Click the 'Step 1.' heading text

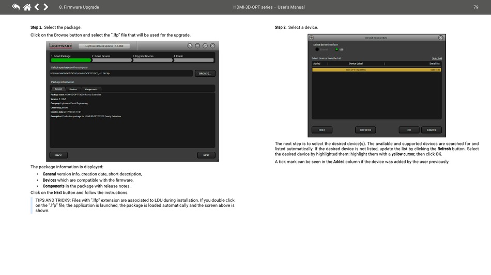(x=36, y=27)
